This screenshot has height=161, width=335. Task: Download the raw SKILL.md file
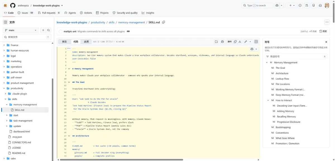pos(240,42)
